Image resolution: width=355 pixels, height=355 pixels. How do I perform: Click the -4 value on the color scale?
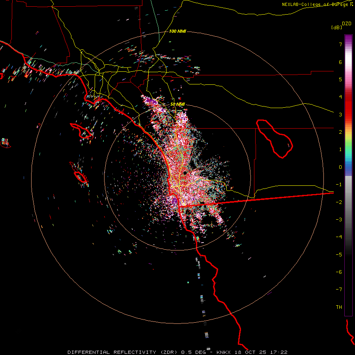339,237
